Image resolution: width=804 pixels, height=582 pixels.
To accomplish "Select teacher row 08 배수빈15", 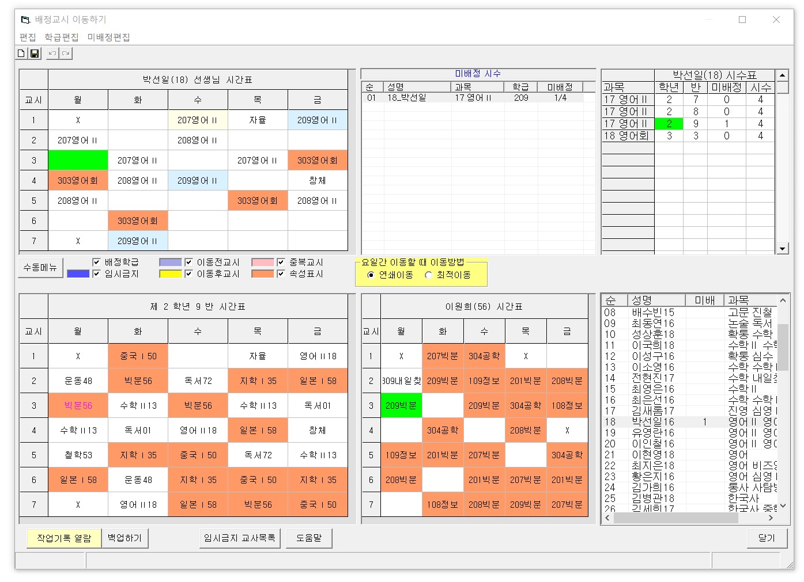I will coord(689,312).
